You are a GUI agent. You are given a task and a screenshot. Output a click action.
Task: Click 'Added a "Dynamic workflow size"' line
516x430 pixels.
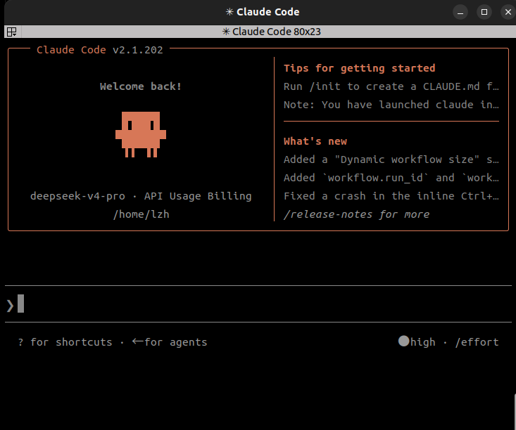pos(391,159)
